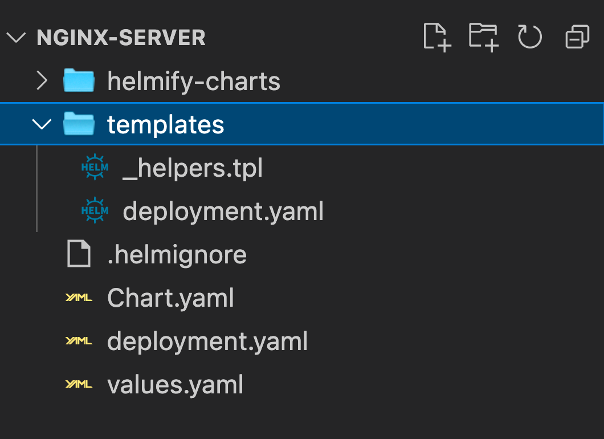Click the Helm icon next to templates deployment.yaml
The height and width of the screenshot is (439, 604).
pyautogui.click(x=95, y=210)
